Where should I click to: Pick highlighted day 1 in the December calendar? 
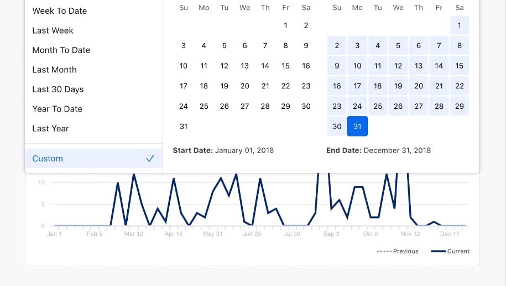[459, 25]
